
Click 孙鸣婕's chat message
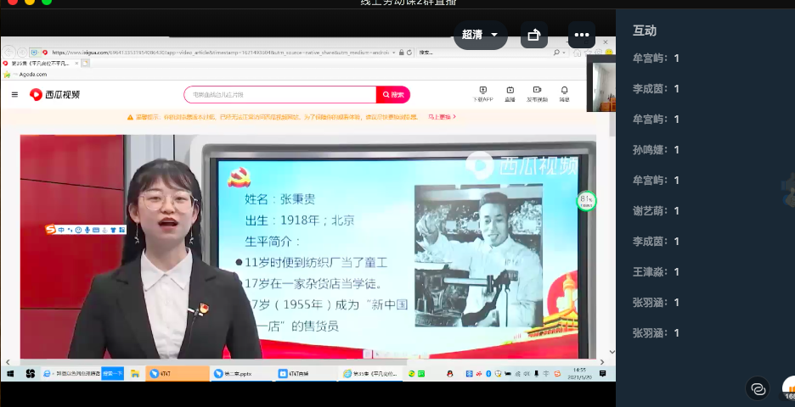pos(656,150)
